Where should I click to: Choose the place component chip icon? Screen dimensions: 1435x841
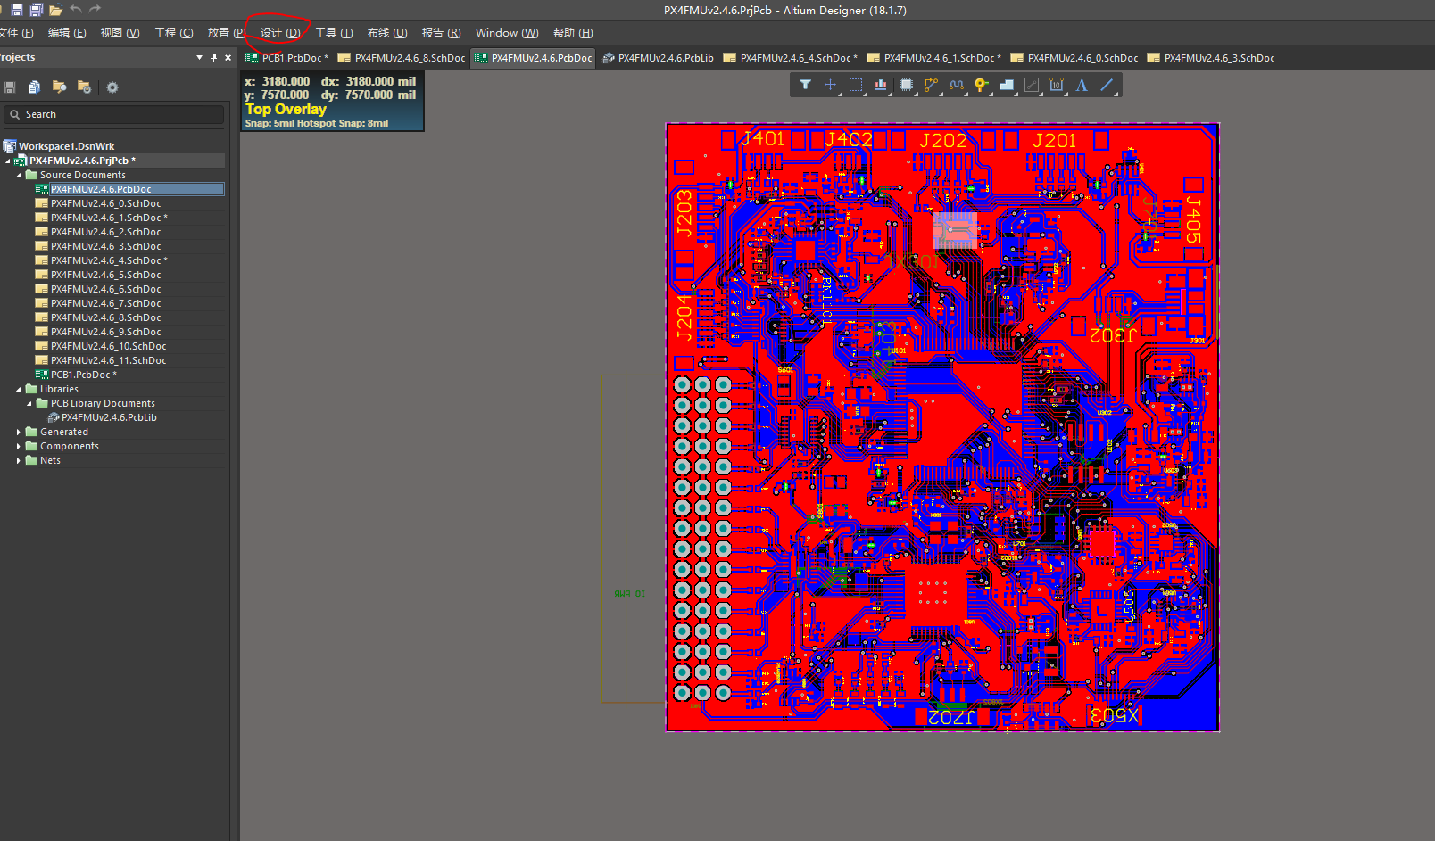906,85
